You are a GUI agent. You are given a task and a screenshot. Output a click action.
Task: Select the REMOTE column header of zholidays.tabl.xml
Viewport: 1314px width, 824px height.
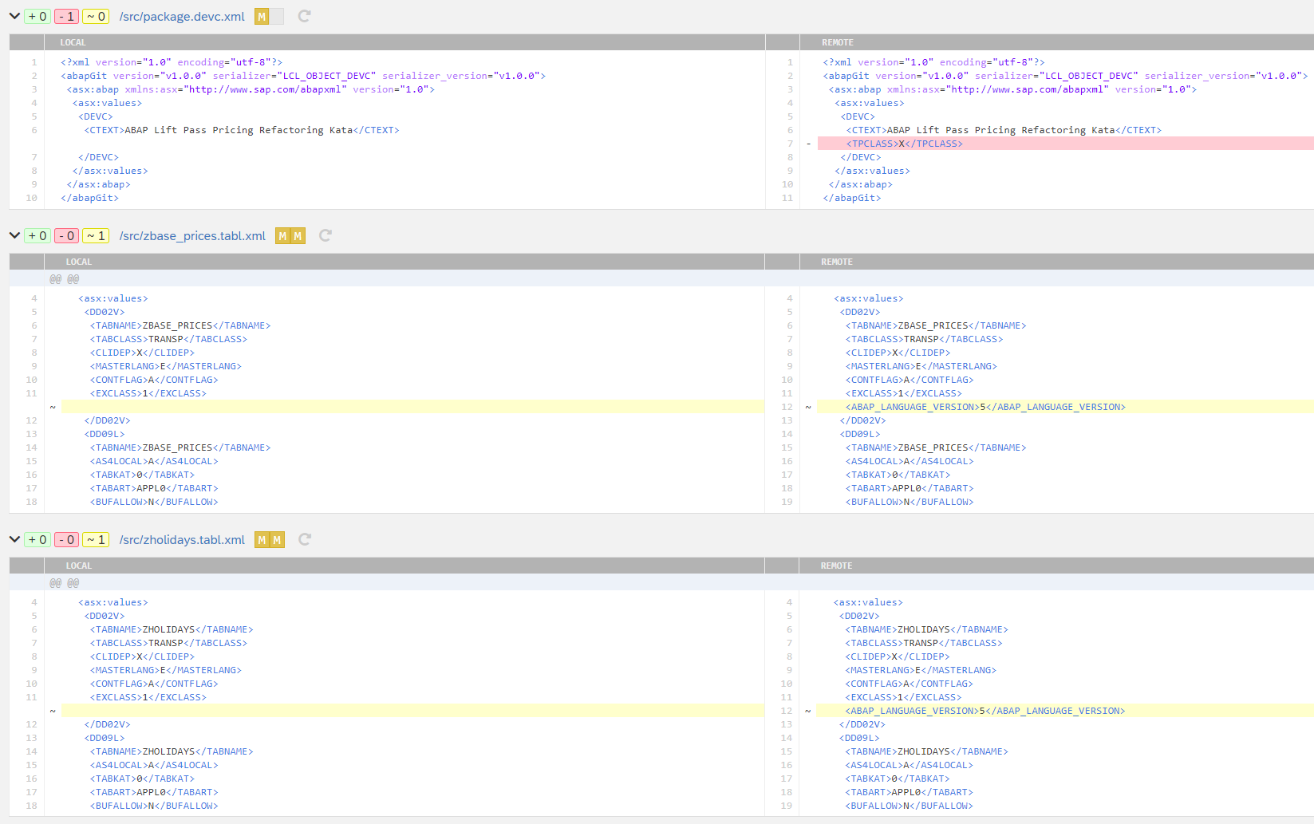(x=835, y=566)
